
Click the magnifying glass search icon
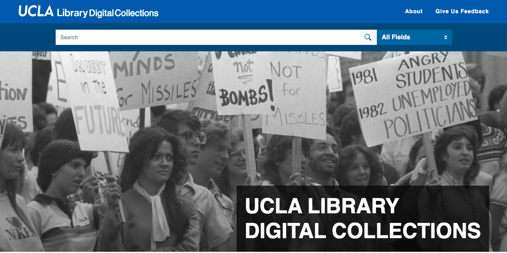[368, 37]
